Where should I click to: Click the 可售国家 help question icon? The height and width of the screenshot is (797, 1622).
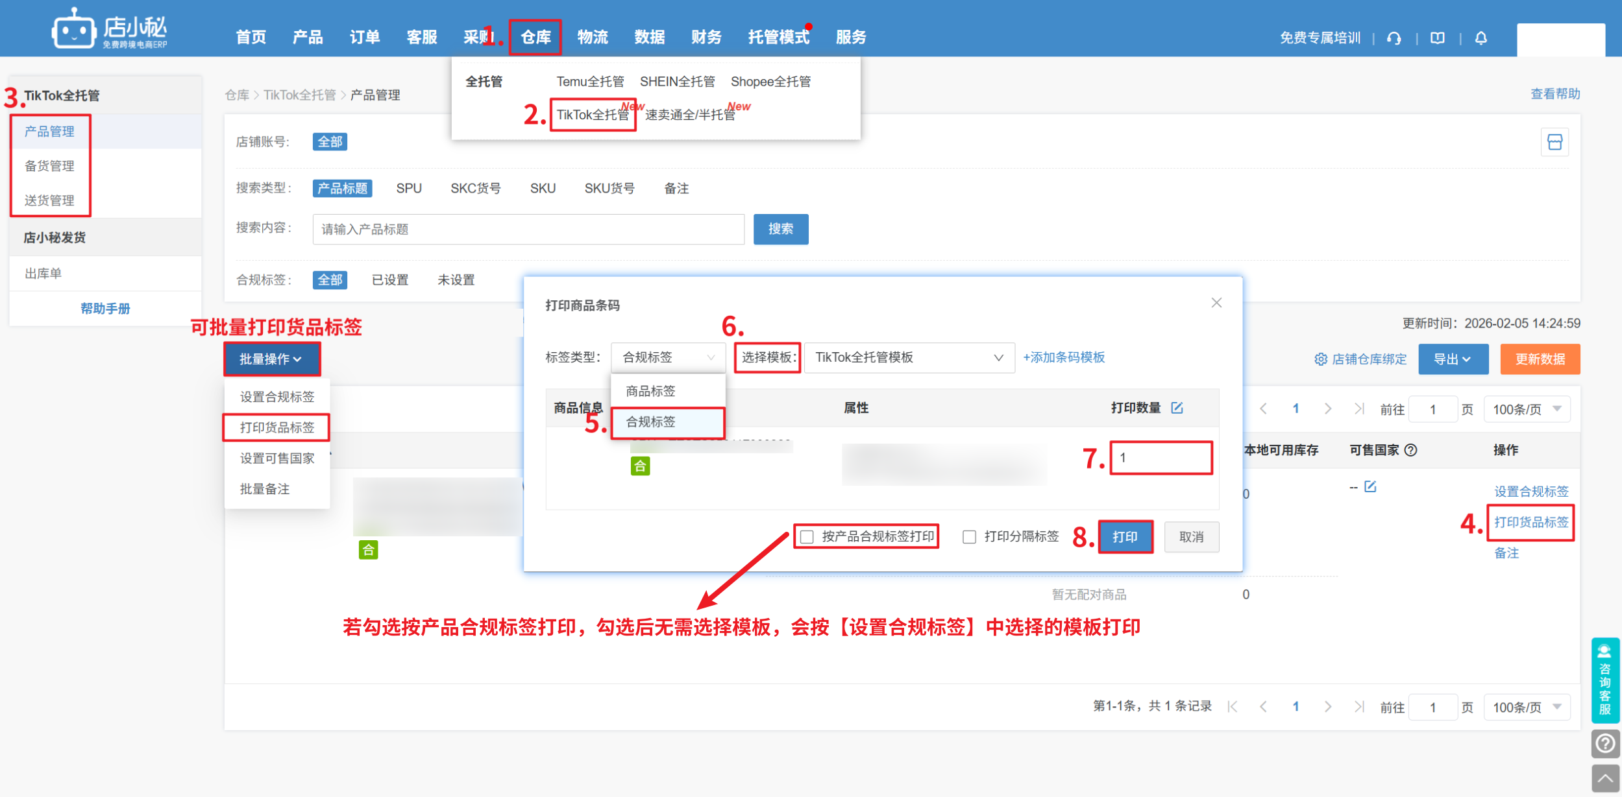(1410, 450)
